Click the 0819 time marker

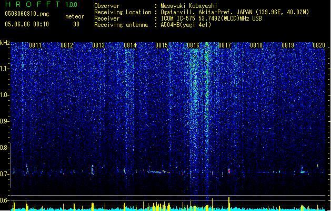288,45
